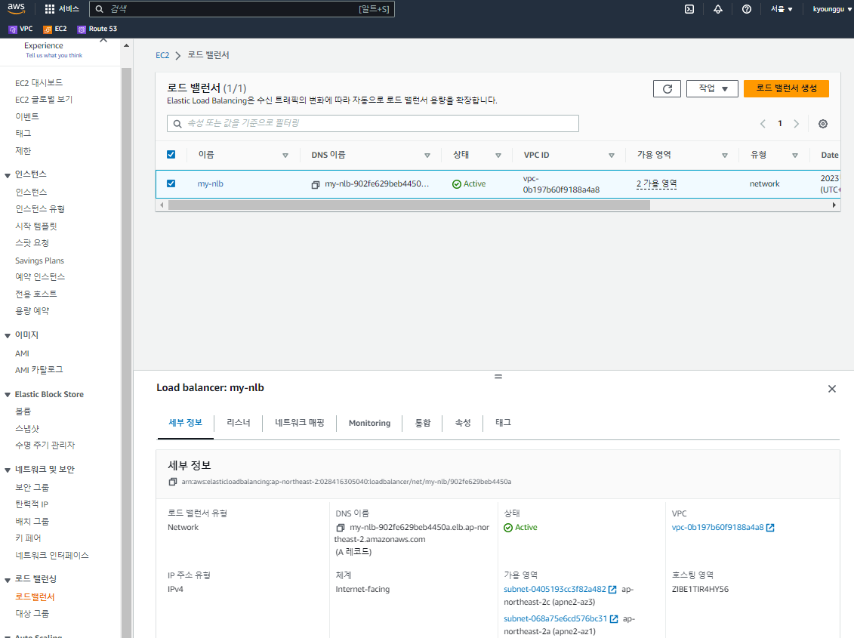This screenshot has width=854, height=638.
Task: Open the subnet-0405193cc3f82a482 link
Action: tap(554, 590)
